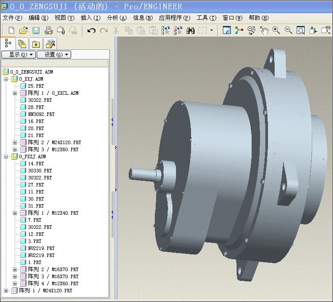The image size is (333, 302).
Task: Undo the last action
Action: (x=92, y=31)
